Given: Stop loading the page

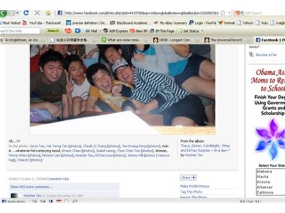Looking at the screenshot, I should click(x=37, y=13).
